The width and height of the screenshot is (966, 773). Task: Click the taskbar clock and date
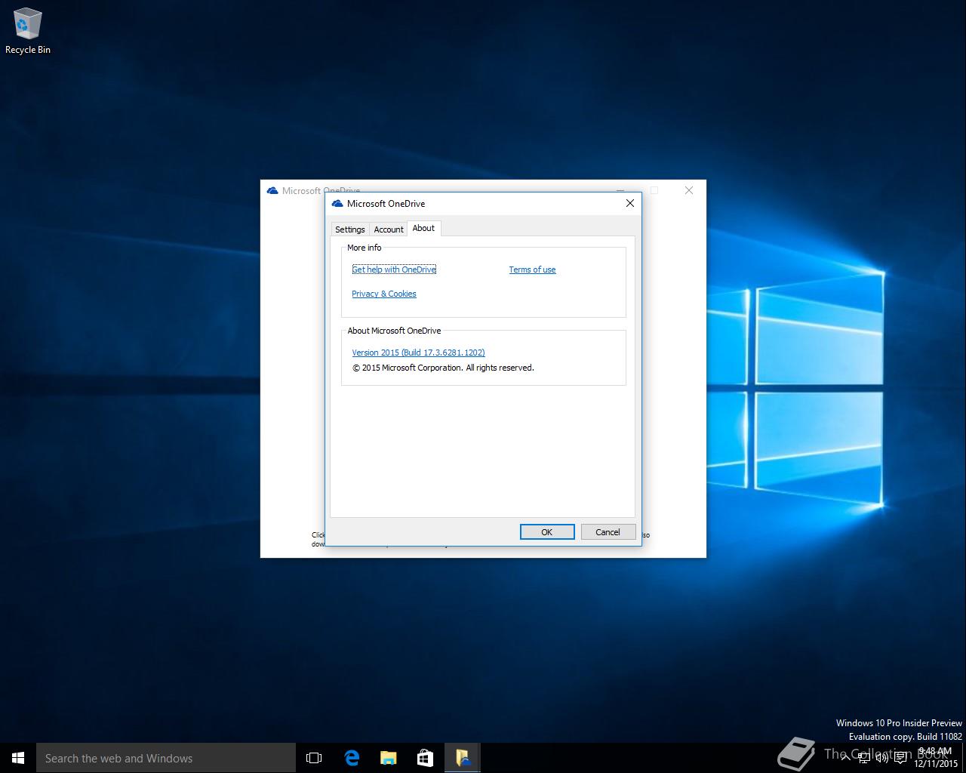[936, 758]
